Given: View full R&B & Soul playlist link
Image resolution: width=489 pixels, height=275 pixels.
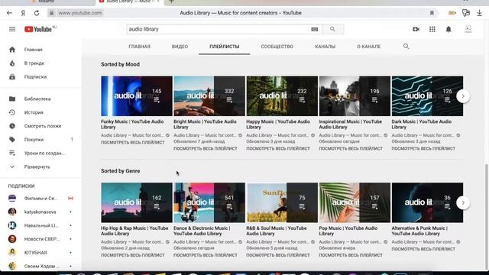Looking at the screenshot, I should tap(278, 255).
